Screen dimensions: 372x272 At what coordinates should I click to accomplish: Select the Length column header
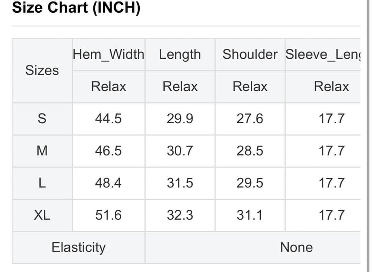point(180,54)
